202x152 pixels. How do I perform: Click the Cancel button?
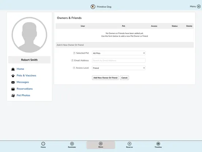click(x=124, y=78)
